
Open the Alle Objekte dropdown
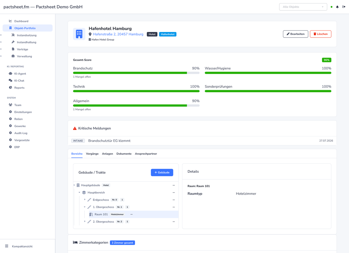[303, 7]
